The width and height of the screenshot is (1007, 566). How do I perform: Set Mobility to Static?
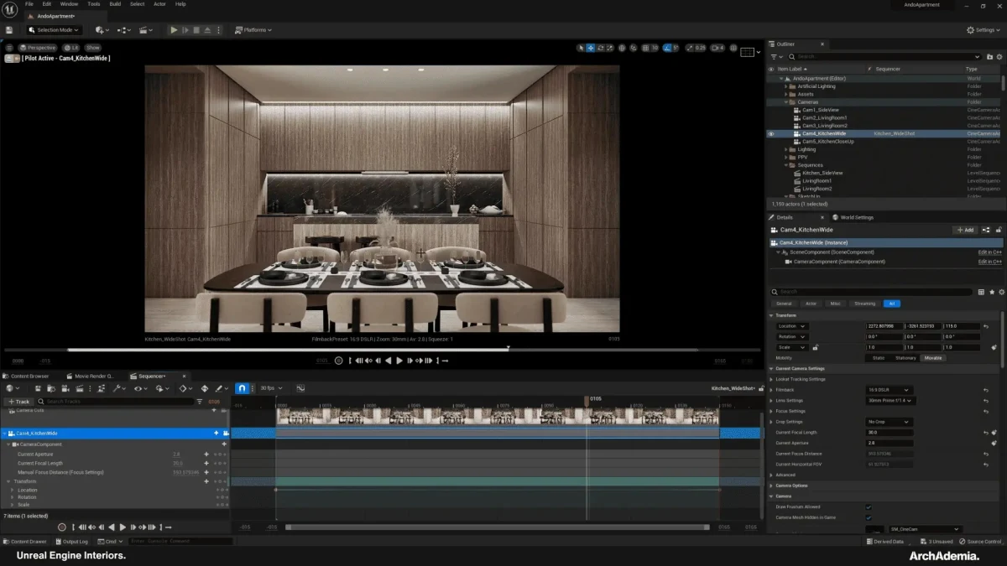tap(879, 358)
